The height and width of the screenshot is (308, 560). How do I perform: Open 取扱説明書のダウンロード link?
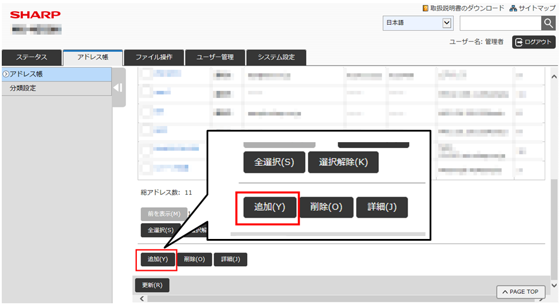[x=467, y=8]
